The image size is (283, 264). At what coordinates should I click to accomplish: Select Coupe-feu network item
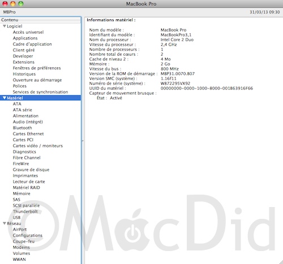[x=24, y=241]
